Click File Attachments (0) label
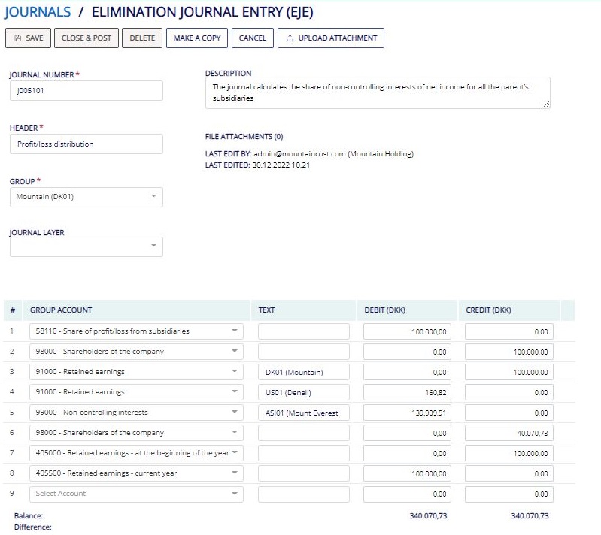The width and height of the screenshot is (601, 535). 244,136
